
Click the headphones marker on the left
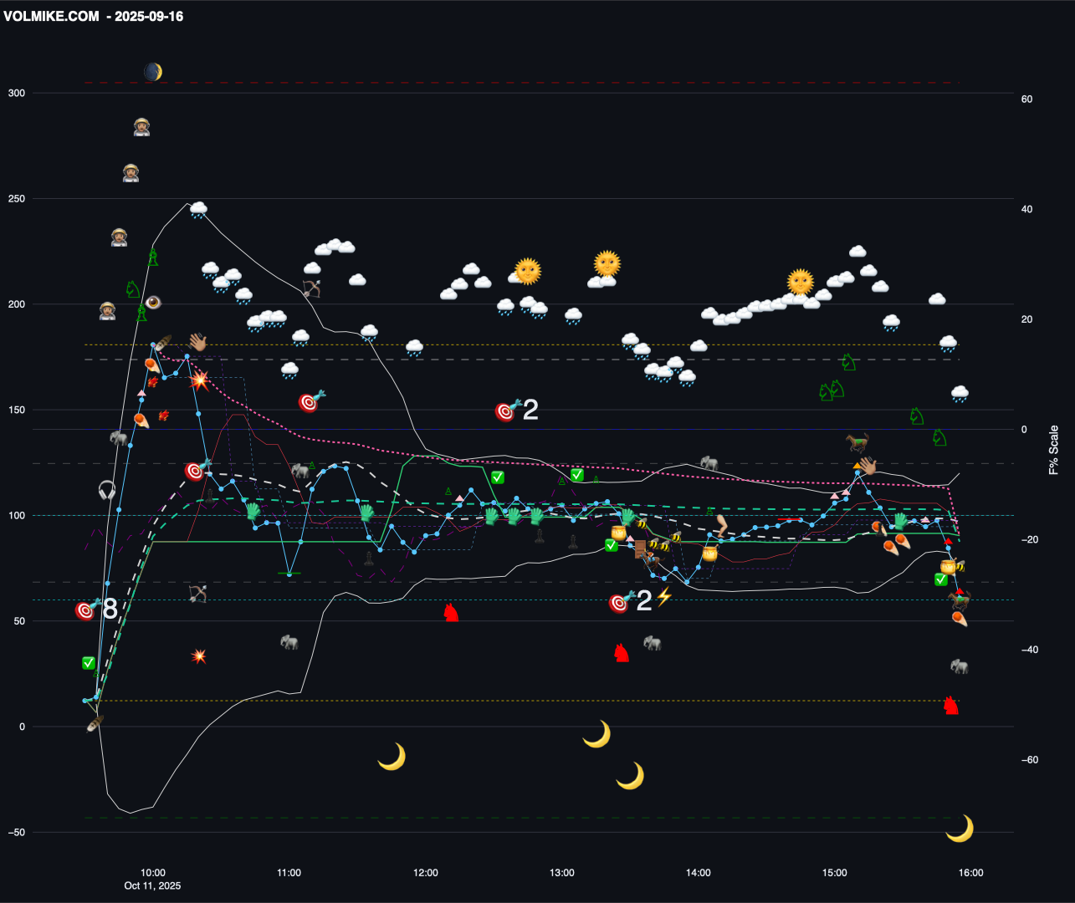tap(107, 490)
